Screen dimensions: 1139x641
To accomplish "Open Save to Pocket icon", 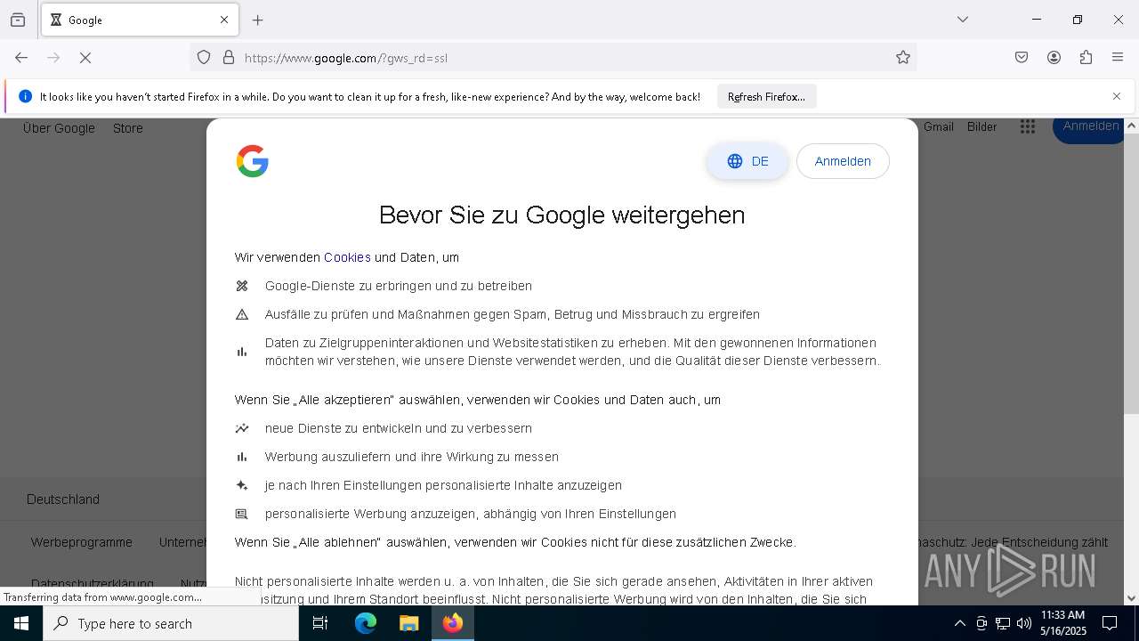I will tap(1022, 58).
